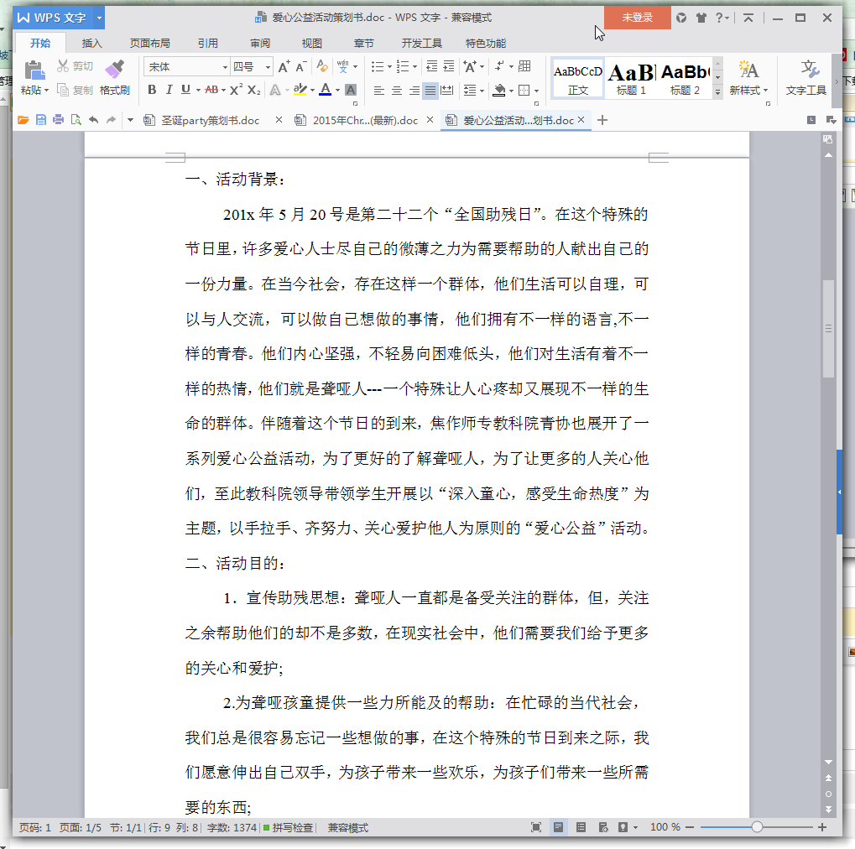Screen dimensions: 855x849
Task: Save document with the floppy disk icon
Action: [x=41, y=120]
